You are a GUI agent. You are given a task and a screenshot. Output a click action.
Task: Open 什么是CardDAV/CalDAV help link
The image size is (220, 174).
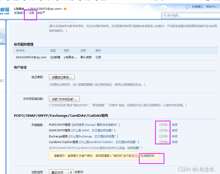[x=108, y=142]
